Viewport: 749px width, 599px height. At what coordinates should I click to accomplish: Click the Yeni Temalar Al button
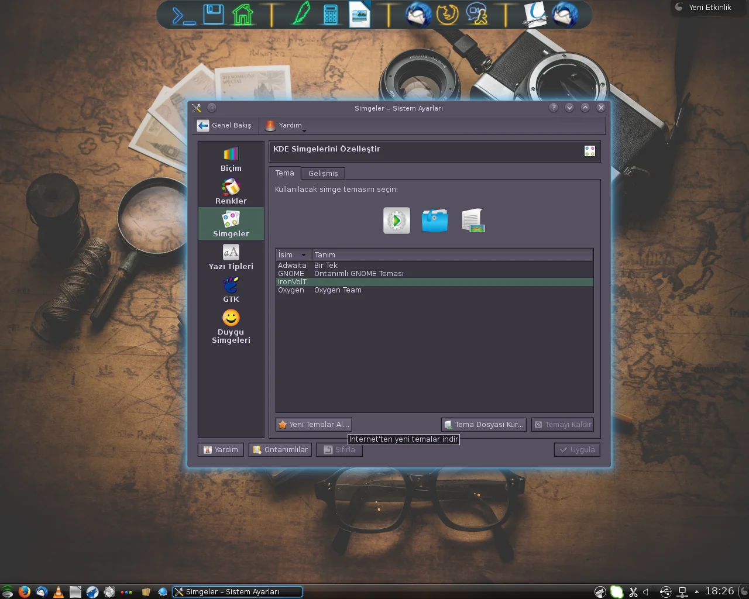pyautogui.click(x=314, y=425)
